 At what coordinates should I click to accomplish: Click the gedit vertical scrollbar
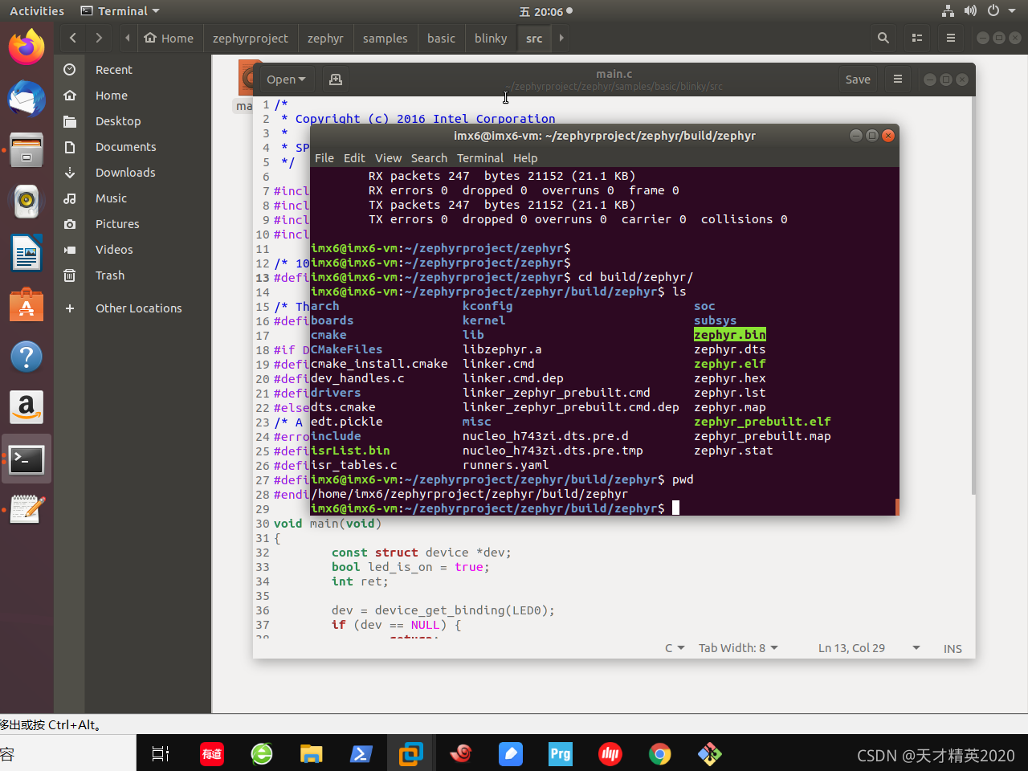point(973,295)
